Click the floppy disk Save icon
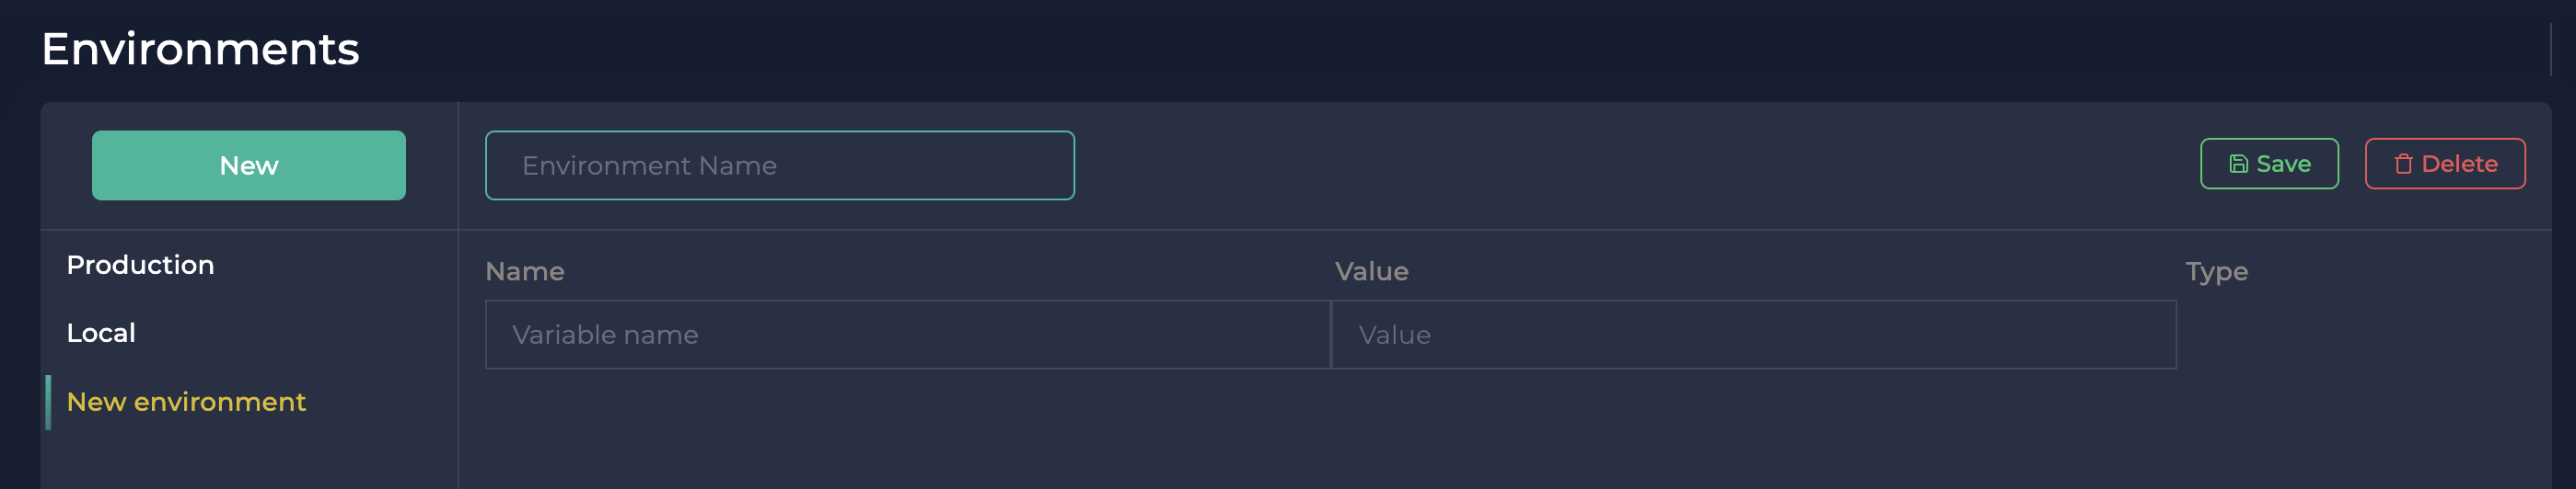This screenshot has height=489, width=2576. pos(2238,165)
